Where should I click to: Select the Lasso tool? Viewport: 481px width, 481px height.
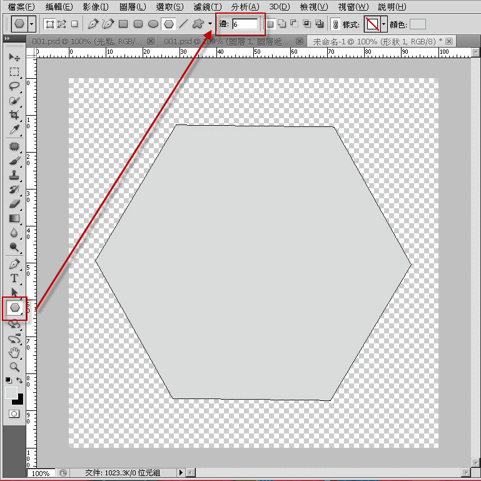coord(14,86)
